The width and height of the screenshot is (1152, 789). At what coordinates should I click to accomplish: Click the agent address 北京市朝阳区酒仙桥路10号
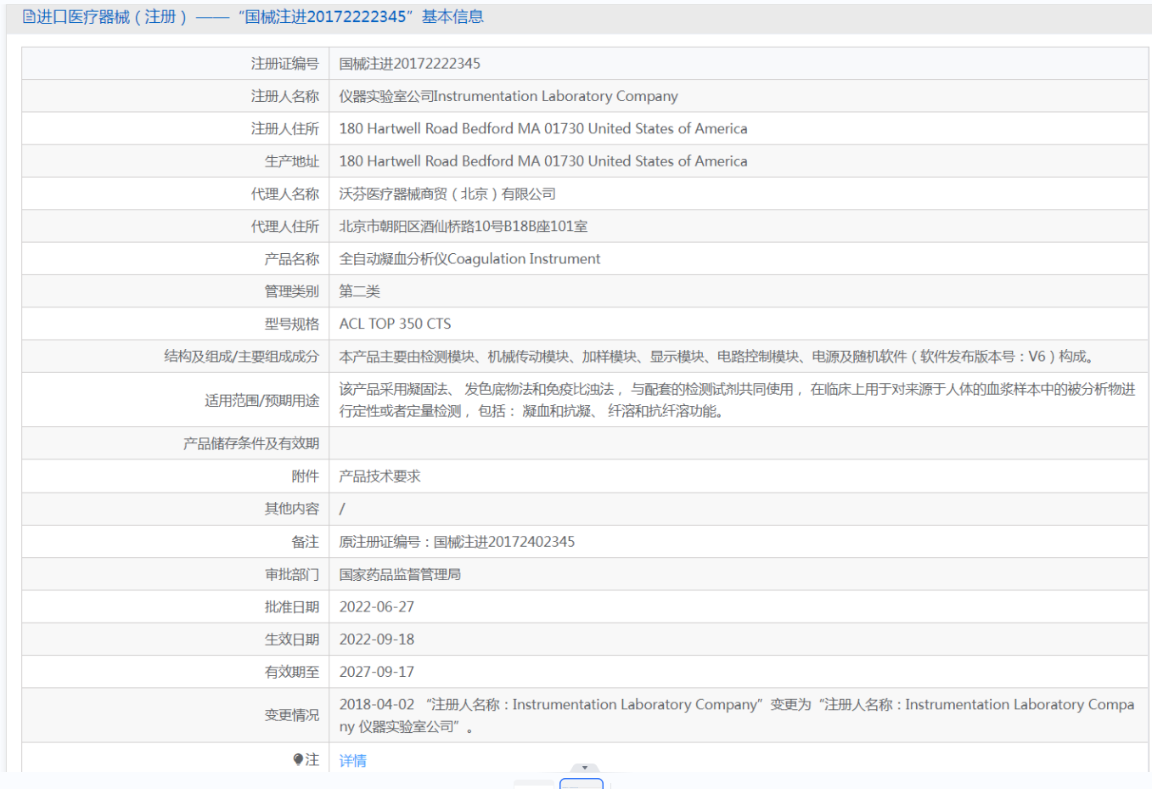click(x=463, y=227)
